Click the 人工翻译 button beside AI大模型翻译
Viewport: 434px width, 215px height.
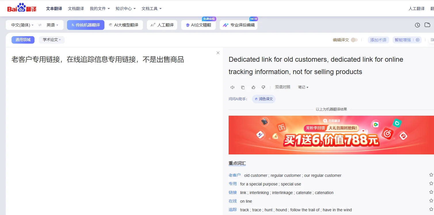pyautogui.click(x=162, y=25)
